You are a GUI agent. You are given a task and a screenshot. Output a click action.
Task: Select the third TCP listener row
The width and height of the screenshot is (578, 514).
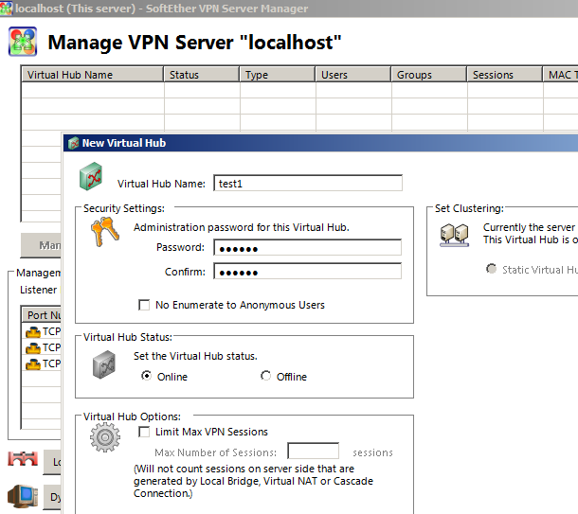point(42,363)
